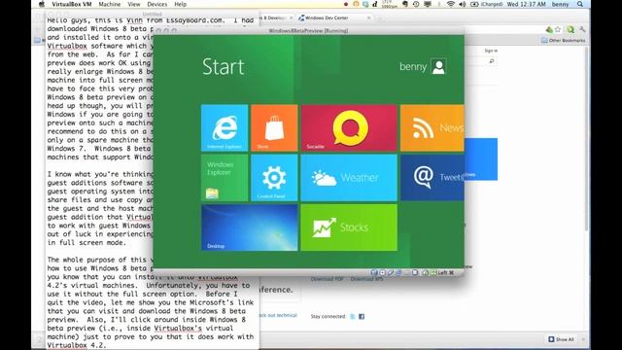The width and height of the screenshot is (622, 350).
Task: Click the VirtualBox USB status icon
Action: tap(391, 272)
